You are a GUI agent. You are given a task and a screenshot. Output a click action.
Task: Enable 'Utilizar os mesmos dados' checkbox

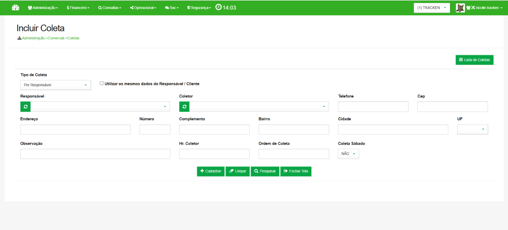(102, 83)
